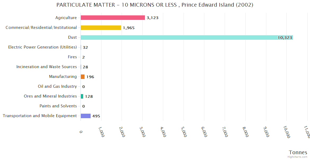Click the 3,123 data value label
Viewport: 310px width, 159px height.
[152, 18]
